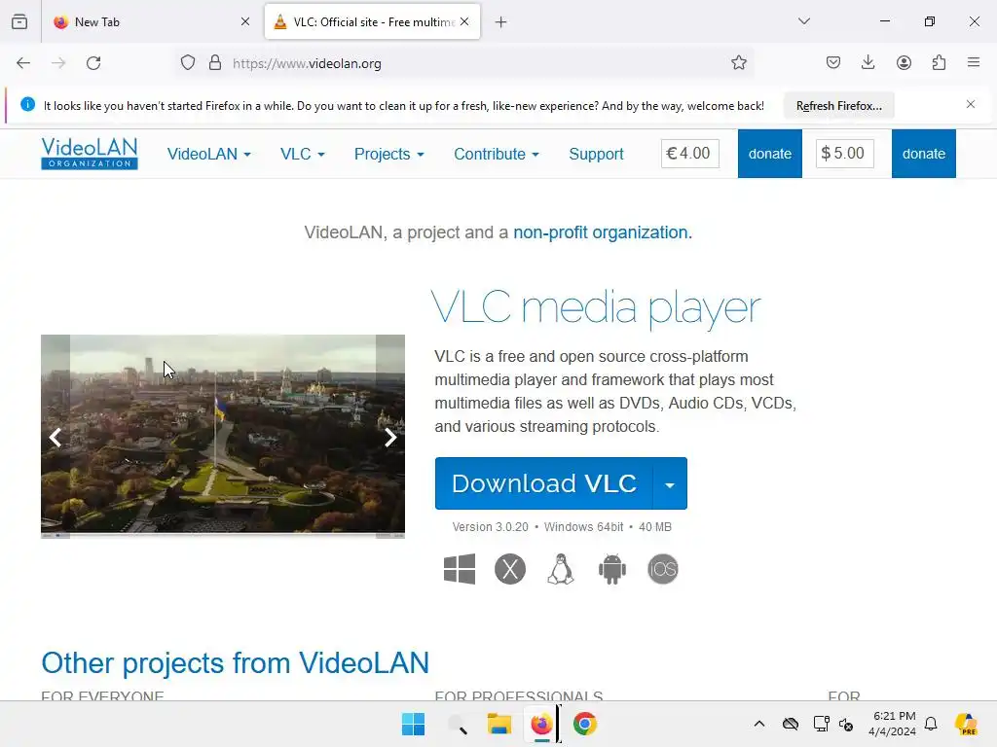Dismiss the Firefox refresh notification

[971, 104]
